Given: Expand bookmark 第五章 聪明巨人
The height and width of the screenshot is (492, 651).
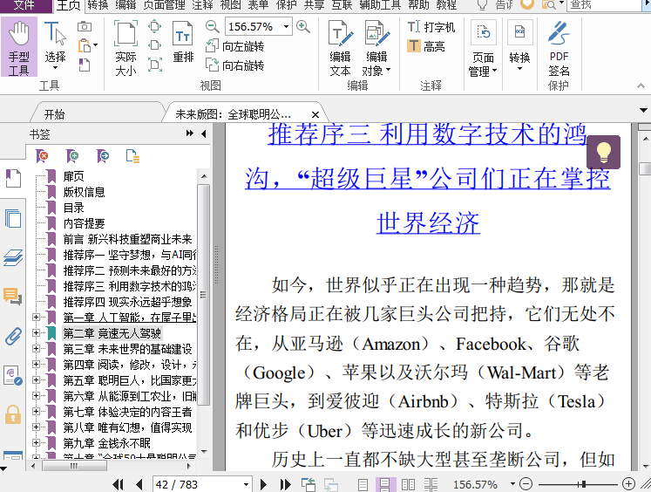Looking at the screenshot, I should [36, 379].
